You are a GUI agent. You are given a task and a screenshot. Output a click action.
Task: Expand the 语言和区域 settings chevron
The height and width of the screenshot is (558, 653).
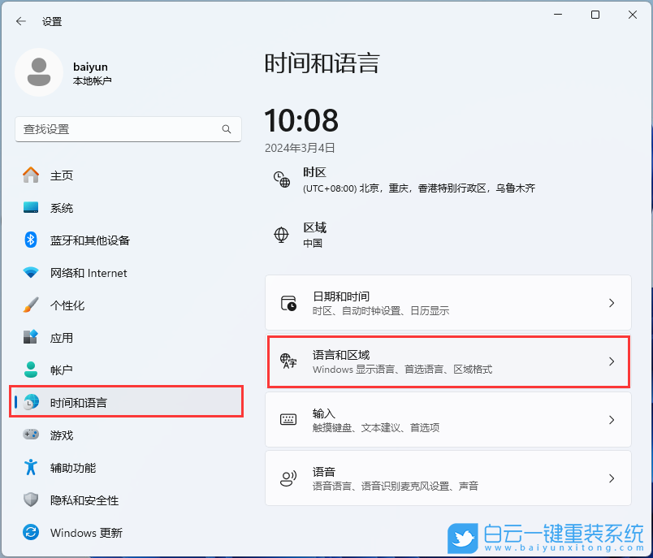[x=612, y=361]
